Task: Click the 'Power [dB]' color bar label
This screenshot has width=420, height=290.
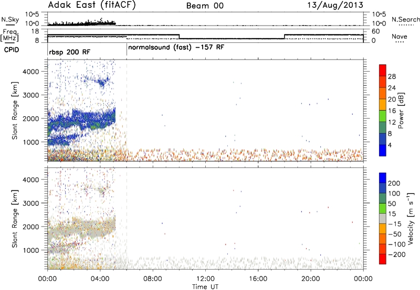Action: [401, 110]
